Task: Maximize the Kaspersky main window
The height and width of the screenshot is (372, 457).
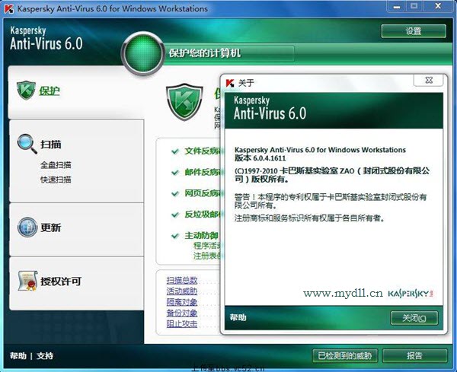Action: coord(414,6)
